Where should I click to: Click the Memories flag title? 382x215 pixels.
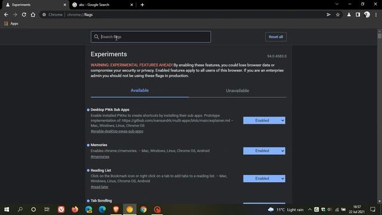pos(99,145)
